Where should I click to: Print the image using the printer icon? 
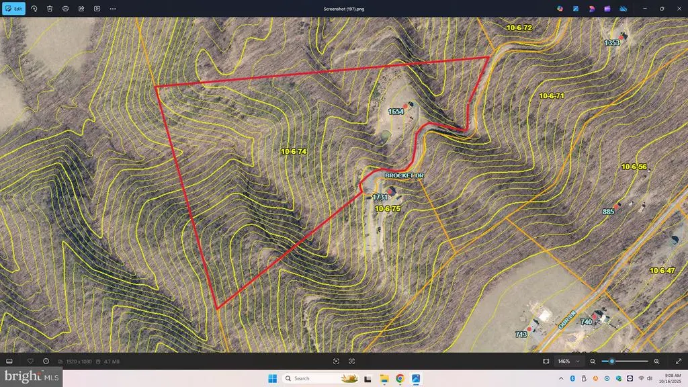(x=65, y=9)
